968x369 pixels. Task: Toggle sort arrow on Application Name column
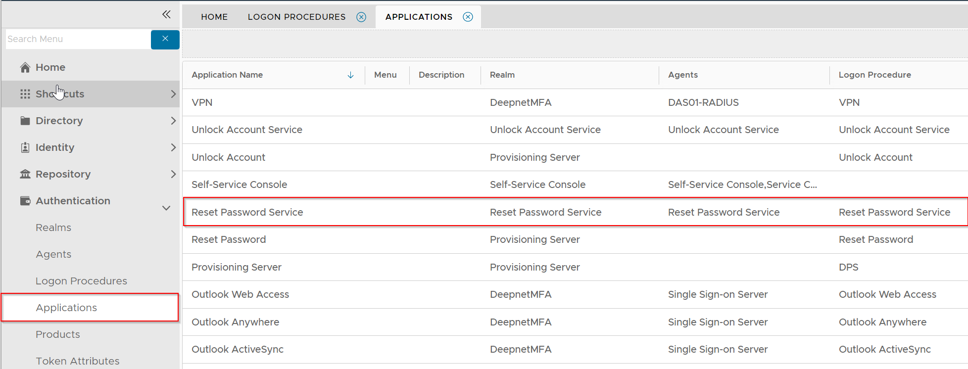click(350, 75)
